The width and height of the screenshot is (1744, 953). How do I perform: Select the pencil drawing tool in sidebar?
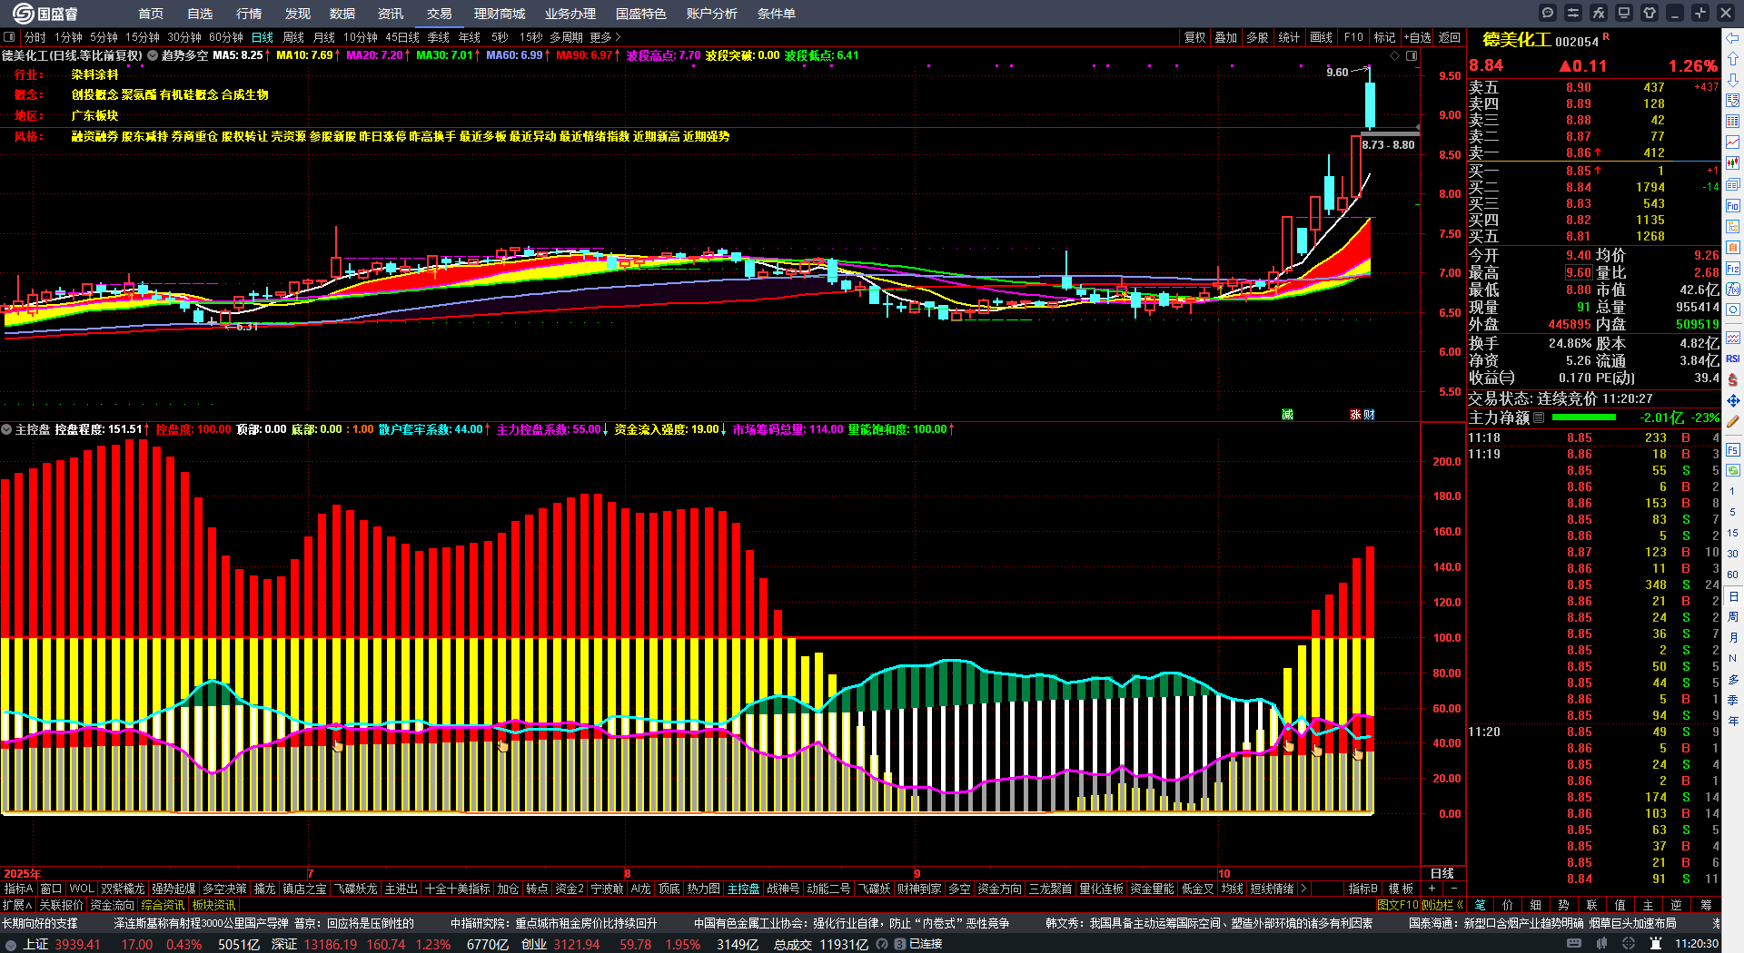(x=1733, y=422)
